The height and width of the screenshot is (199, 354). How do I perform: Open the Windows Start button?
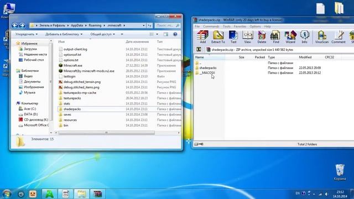click(x=7, y=194)
